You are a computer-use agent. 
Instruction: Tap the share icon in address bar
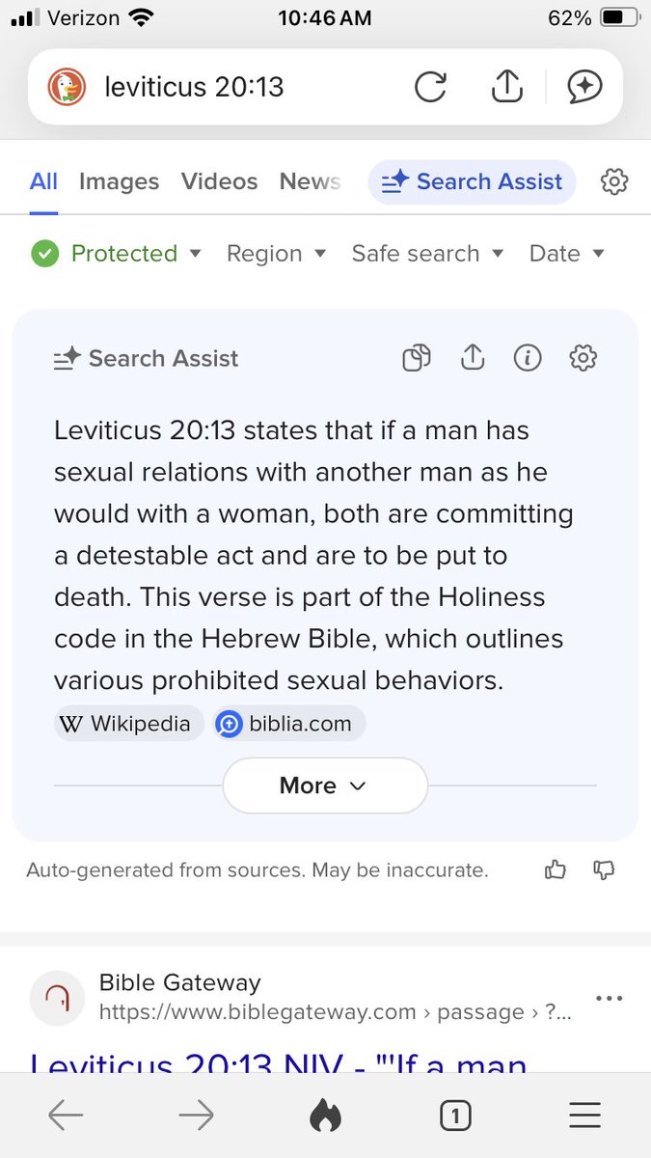tap(506, 86)
